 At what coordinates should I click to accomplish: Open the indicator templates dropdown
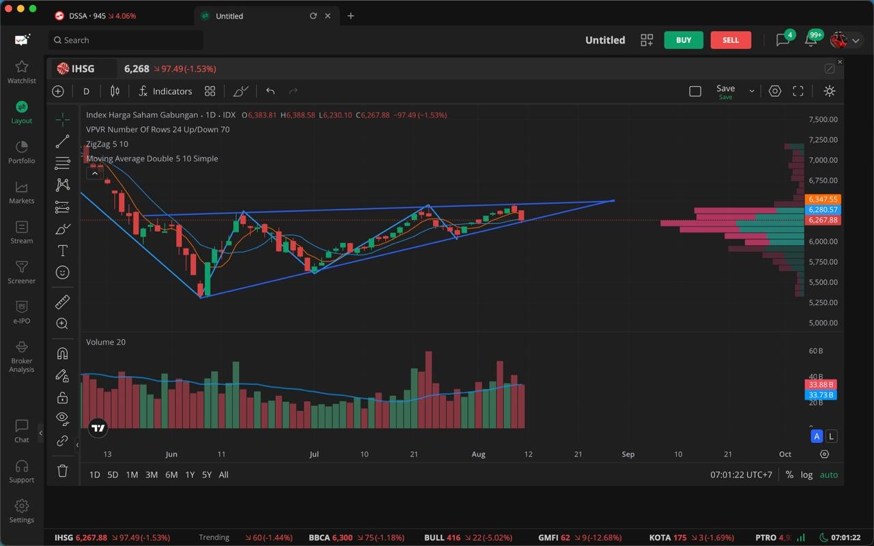(x=210, y=91)
